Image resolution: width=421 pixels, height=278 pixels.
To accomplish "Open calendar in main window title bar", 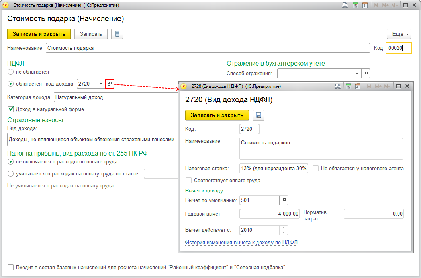I will (364, 6).
